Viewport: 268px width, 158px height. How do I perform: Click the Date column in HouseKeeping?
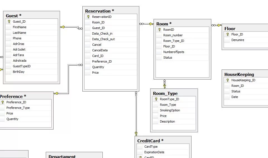(246, 97)
